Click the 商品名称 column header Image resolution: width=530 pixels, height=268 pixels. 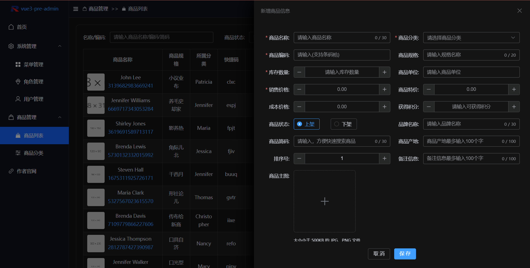pyautogui.click(x=123, y=60)
